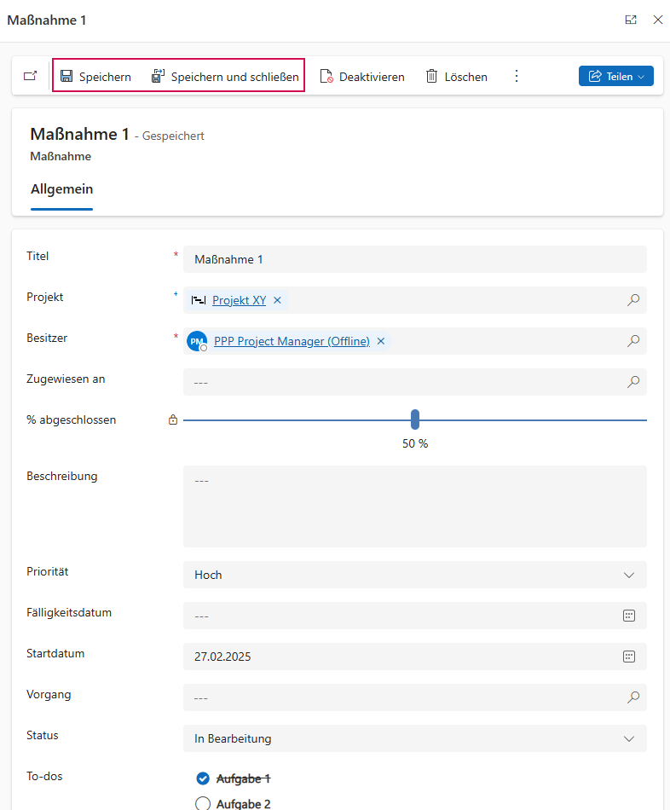The height and width of the screenshot is (810, 670).
Task: Open the Teilen share dropdown
Action: [x=615, y=77]
